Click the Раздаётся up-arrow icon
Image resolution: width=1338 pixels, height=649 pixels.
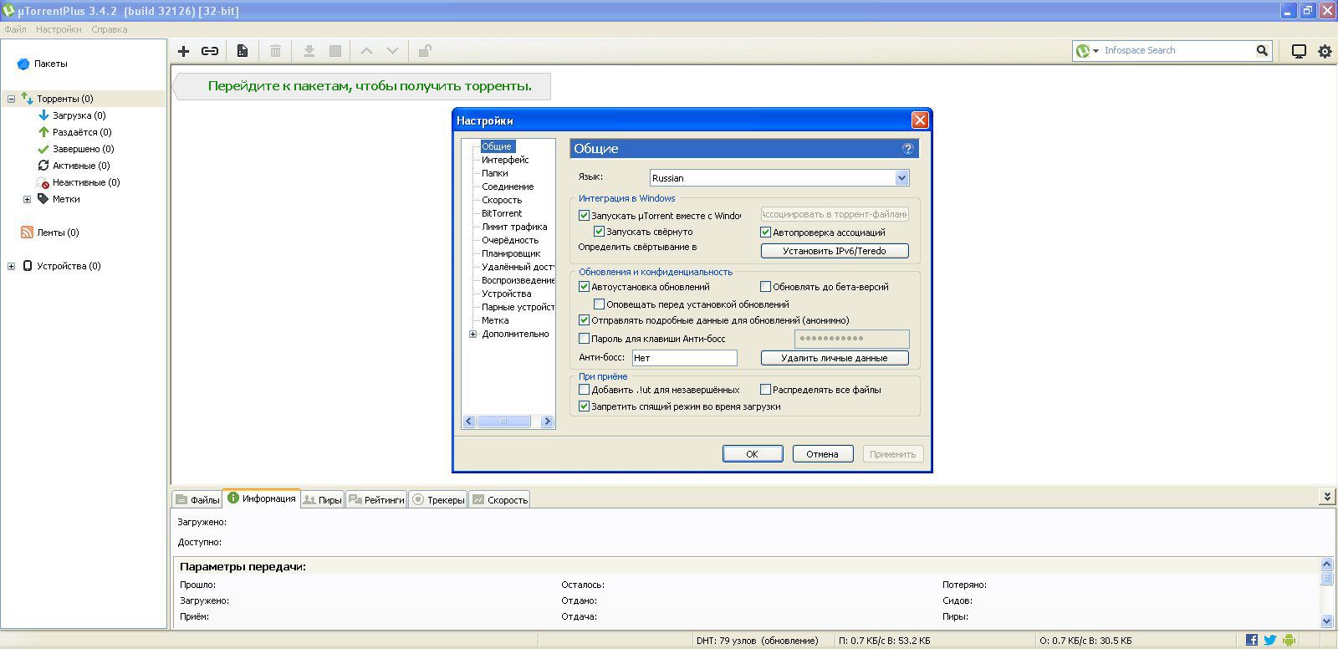click(x=44, y=132)
